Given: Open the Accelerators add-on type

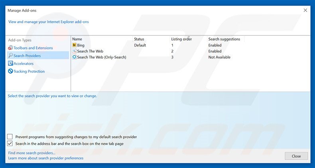Looking at the screenshot, I should [24, 64].
